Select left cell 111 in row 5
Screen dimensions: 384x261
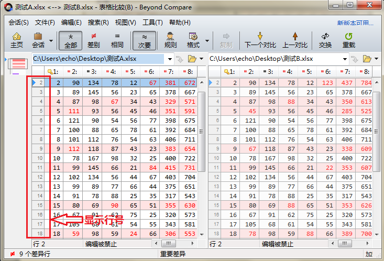pos(73,111)
